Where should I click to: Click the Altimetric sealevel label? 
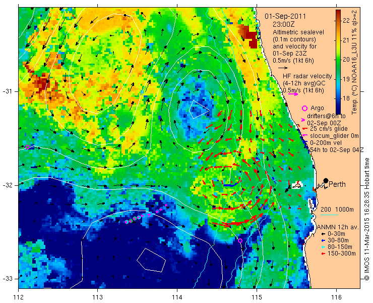tap(298, 32)
